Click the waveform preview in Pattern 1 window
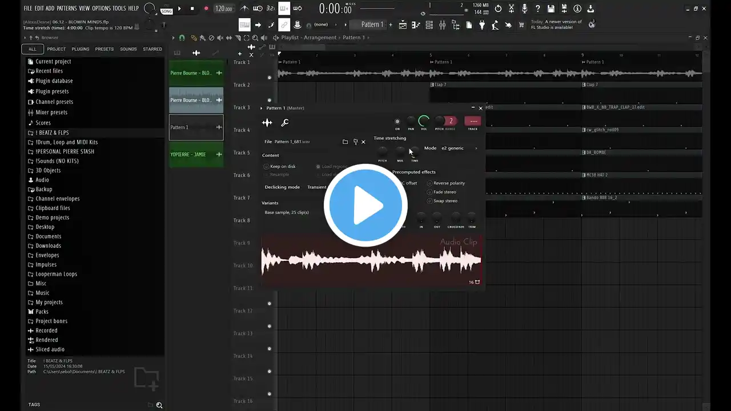731x411 pixels. click(371, 260)
